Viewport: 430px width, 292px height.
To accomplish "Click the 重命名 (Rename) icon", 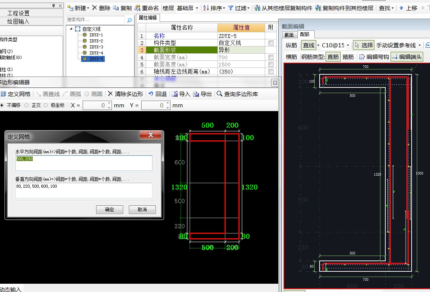I will pos(137,8).
